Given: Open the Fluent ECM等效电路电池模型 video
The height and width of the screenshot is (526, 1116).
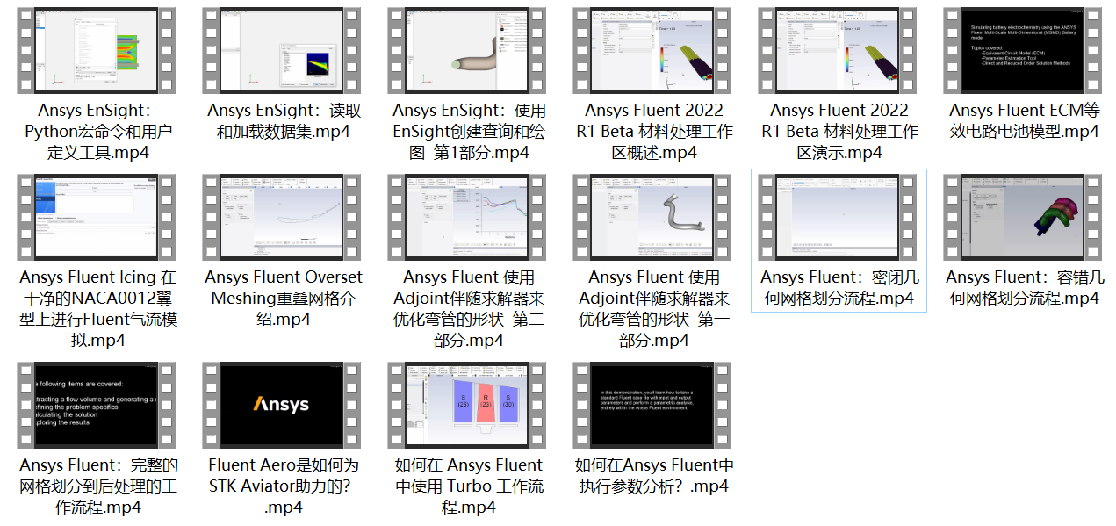Looking at the screenshot, I should pos(1024,50).
